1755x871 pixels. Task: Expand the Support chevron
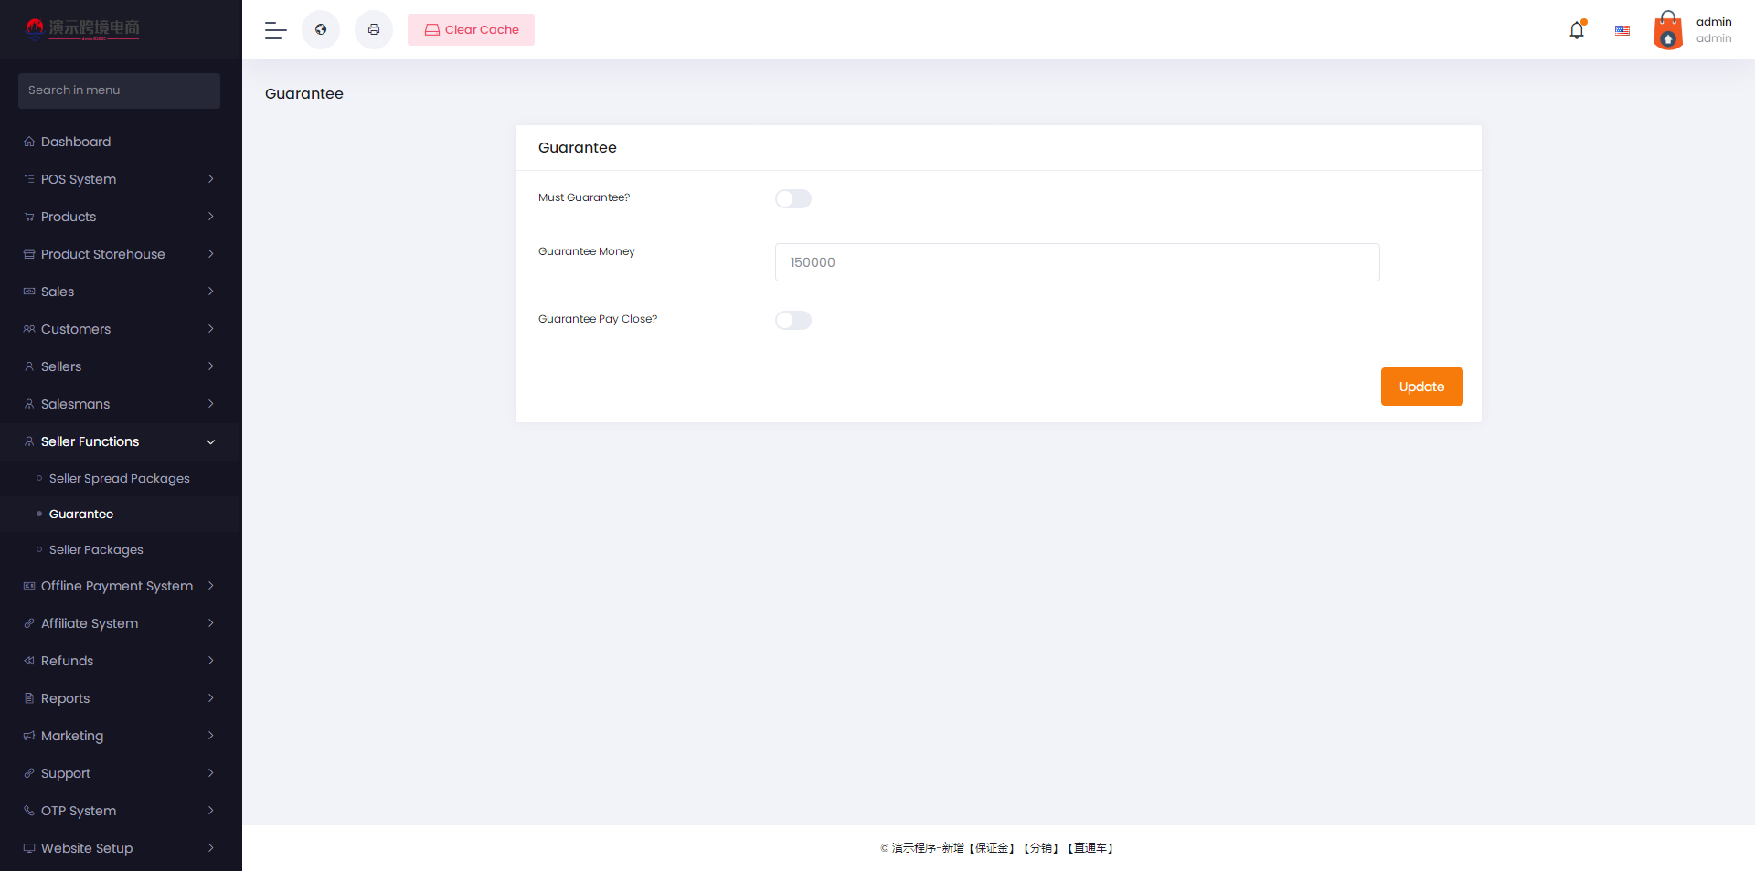pyautogui.click(x=210, y=773)
